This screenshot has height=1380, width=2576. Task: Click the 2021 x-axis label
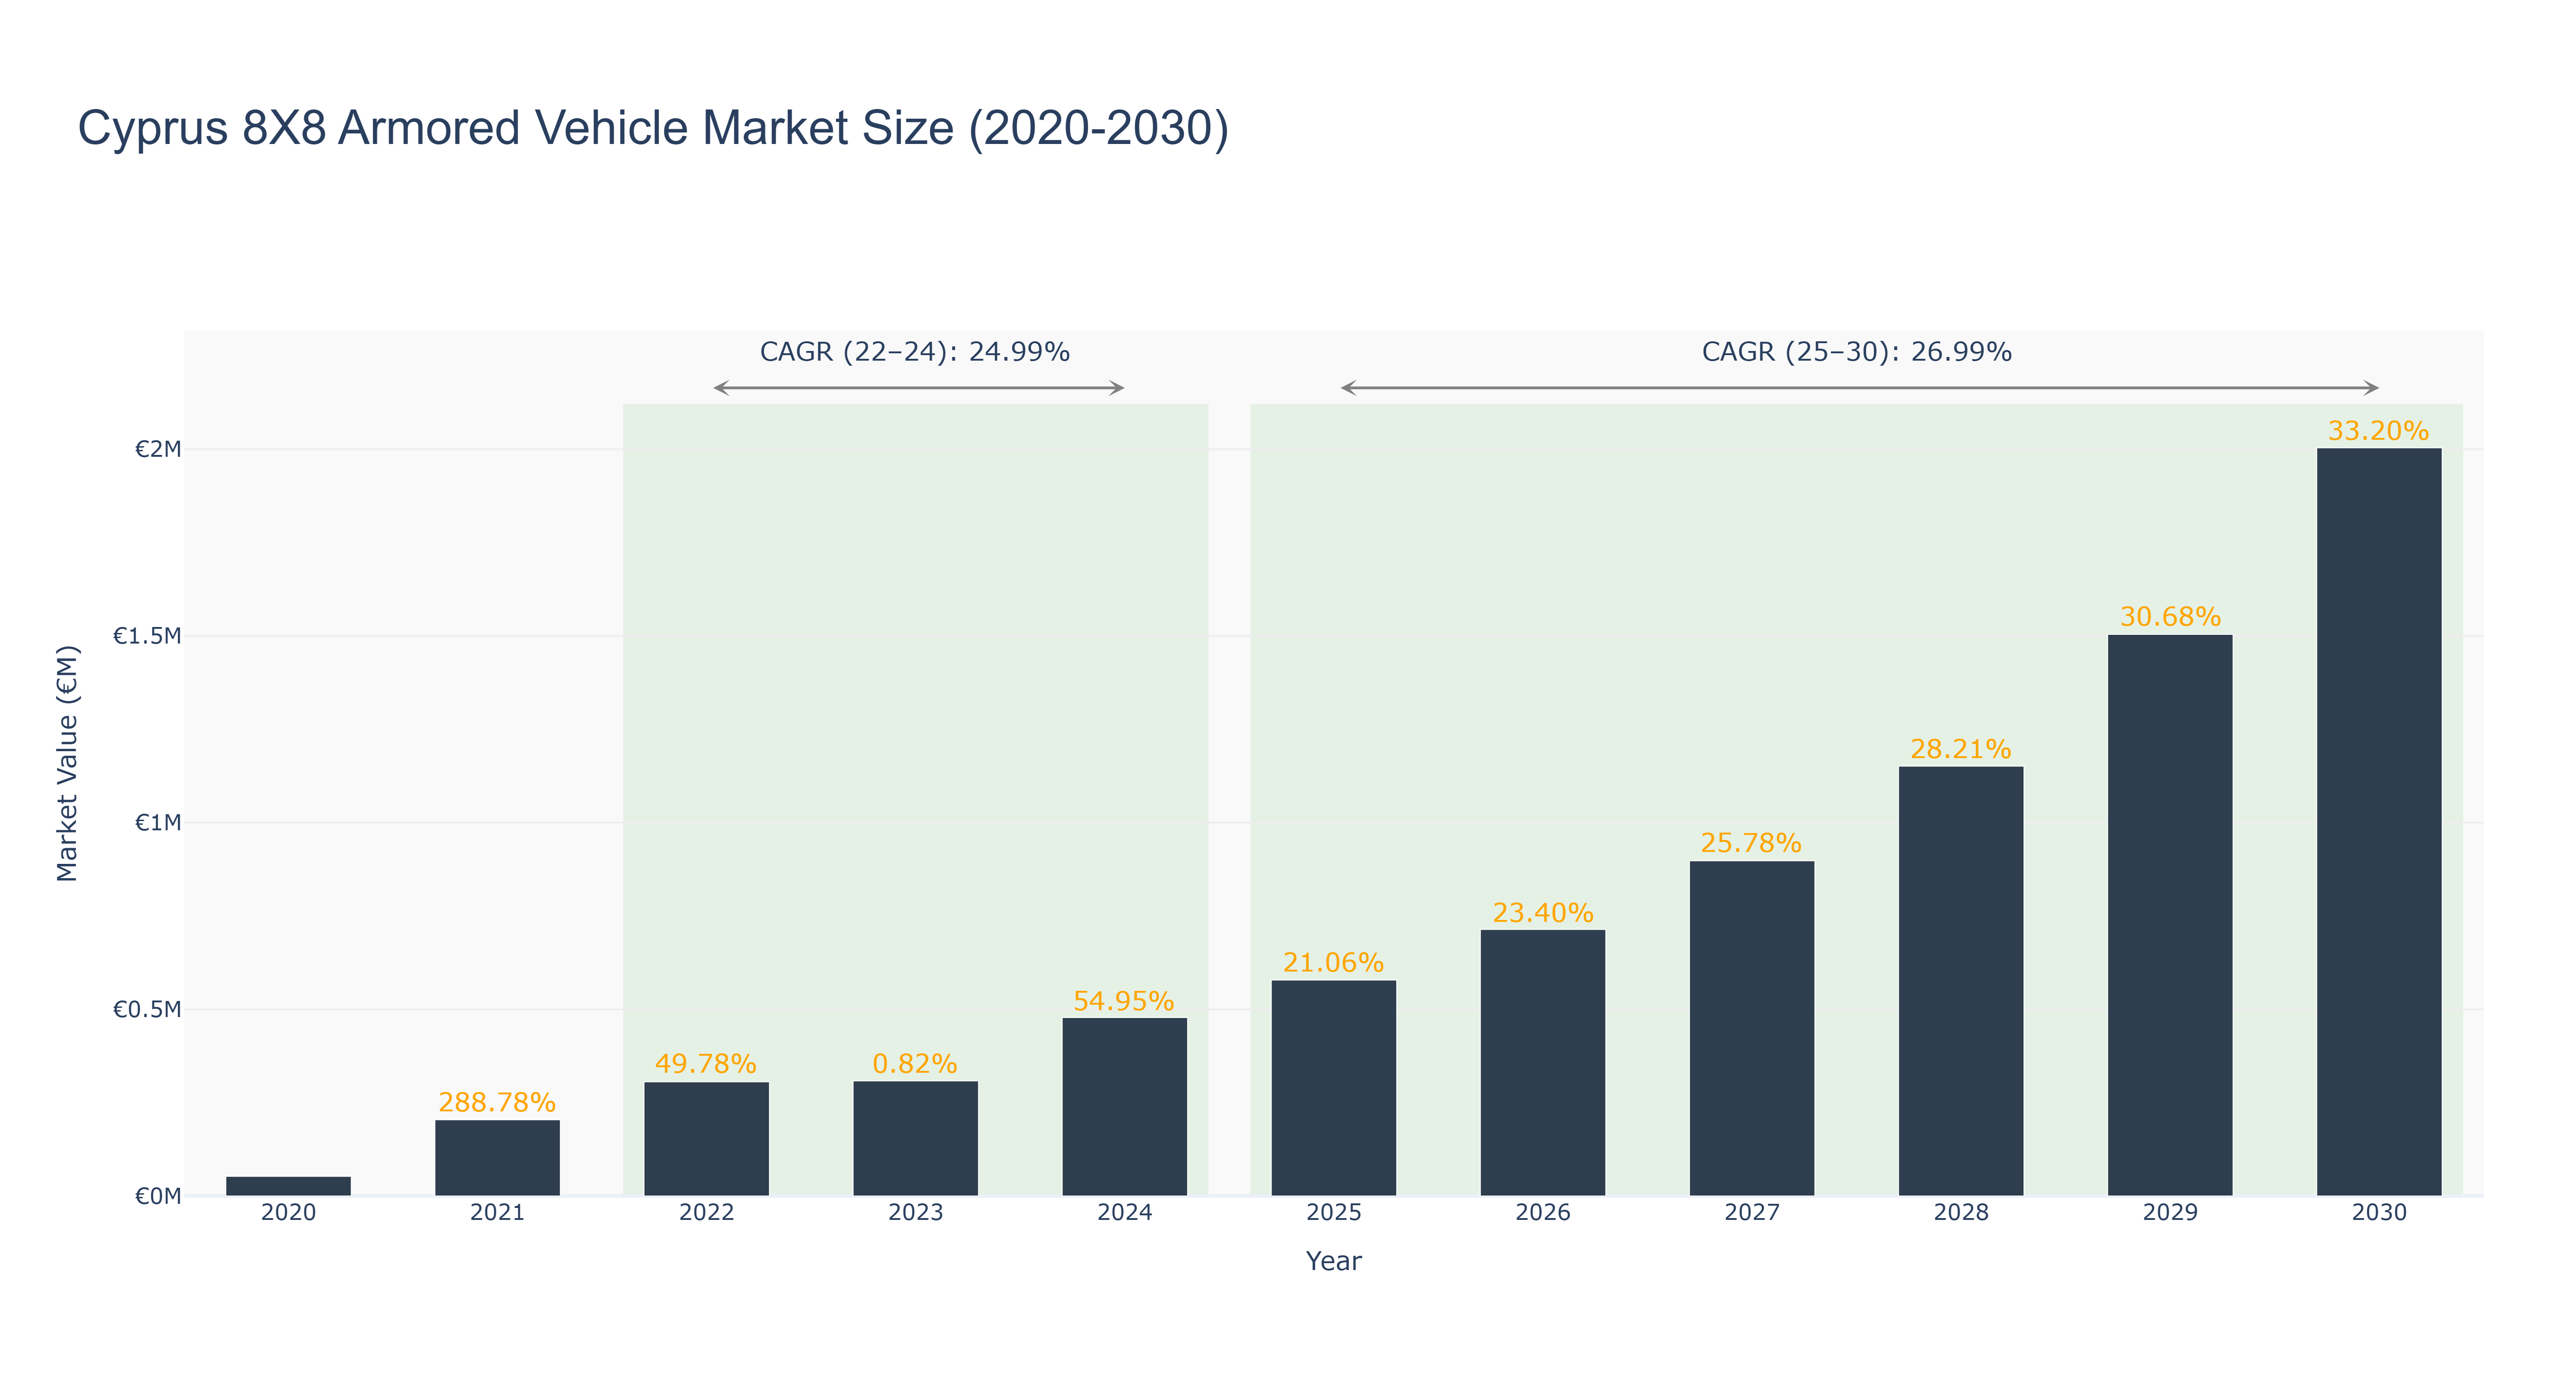497,1212
